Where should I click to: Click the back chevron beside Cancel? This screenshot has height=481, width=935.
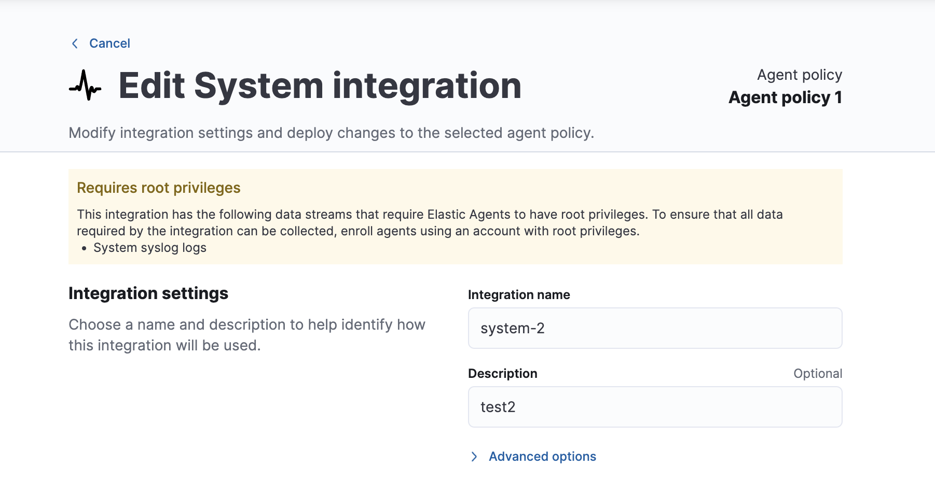75,44
